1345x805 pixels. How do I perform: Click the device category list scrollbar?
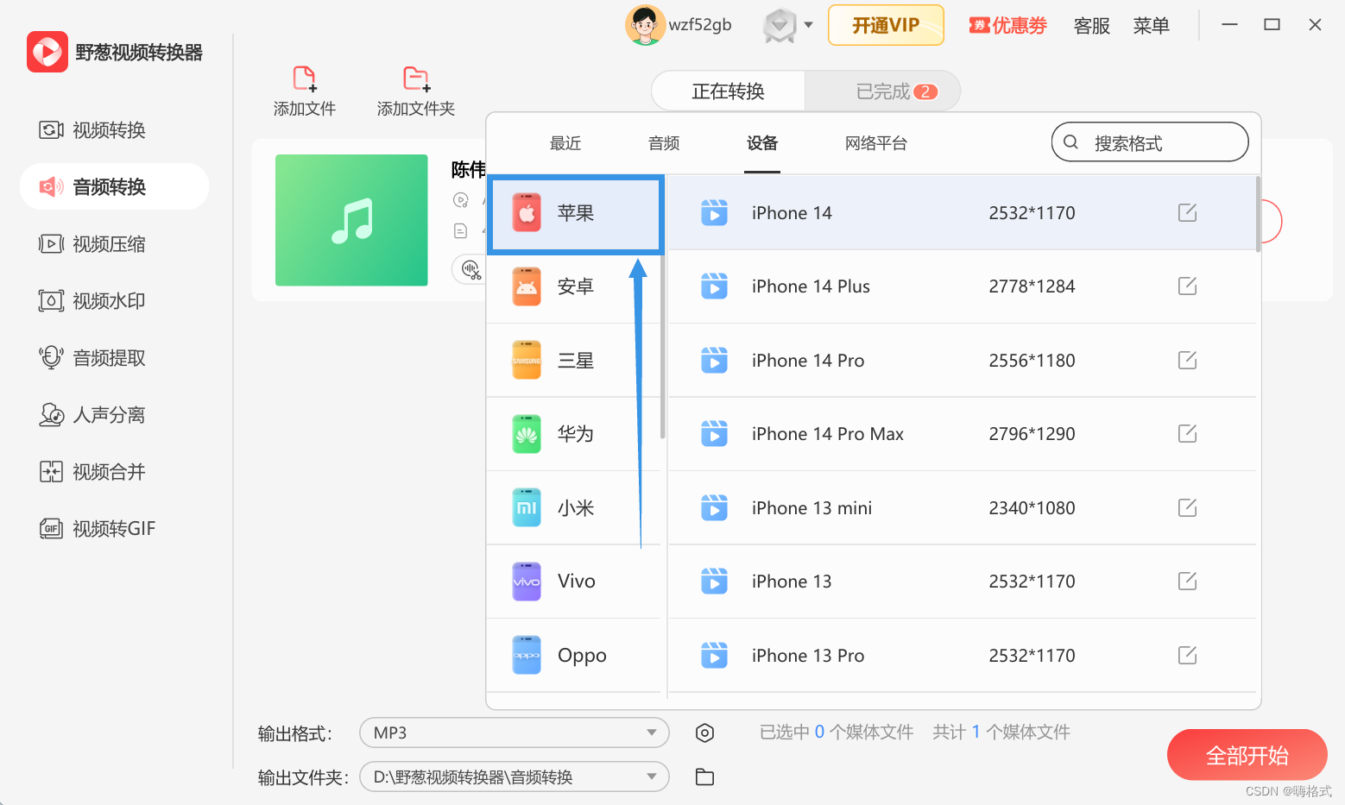662,347
